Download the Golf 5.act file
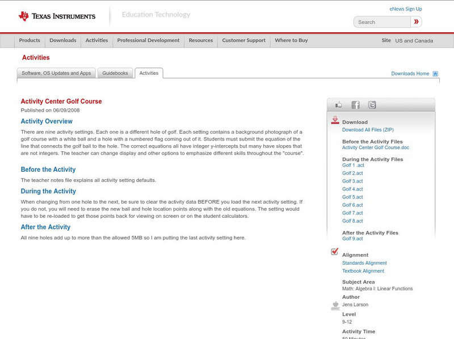Screen dimensions: 454x339 click(352, 197)
